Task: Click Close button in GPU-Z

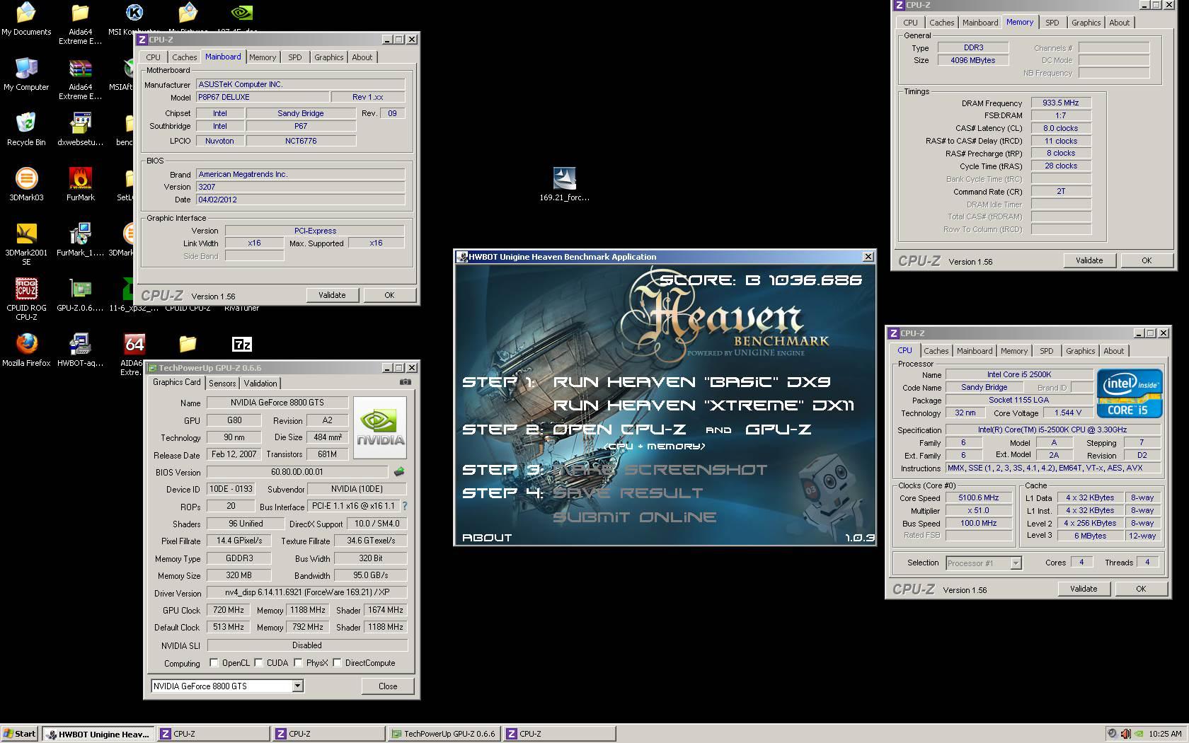Action: [388, 686]
